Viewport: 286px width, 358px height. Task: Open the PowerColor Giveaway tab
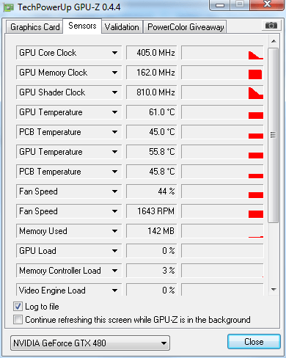(x=186, y=27)
